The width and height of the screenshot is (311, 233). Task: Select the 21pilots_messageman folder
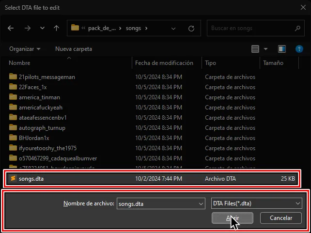click(x=47, y=77)
